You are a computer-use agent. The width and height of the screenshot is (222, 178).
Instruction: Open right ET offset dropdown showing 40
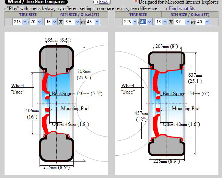point(203,22)
